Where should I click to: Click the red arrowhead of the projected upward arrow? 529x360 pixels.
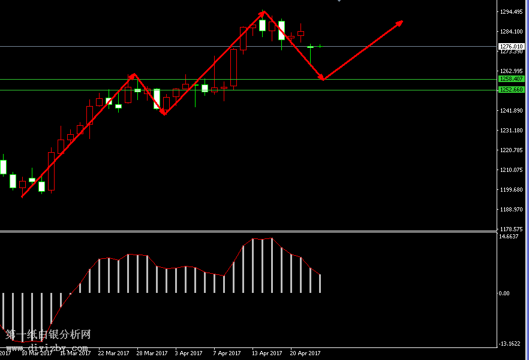point(400,23)
